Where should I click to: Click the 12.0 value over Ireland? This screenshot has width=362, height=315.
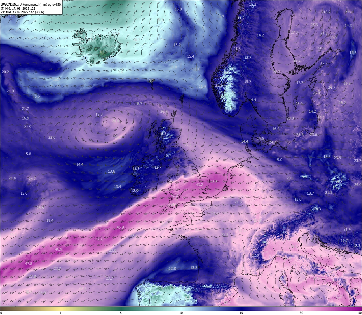point(135,190)
